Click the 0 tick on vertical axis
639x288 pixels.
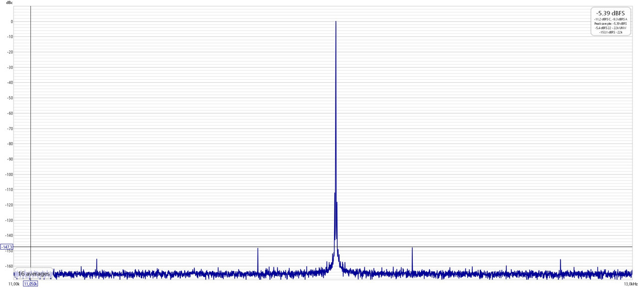pos(11,21)
